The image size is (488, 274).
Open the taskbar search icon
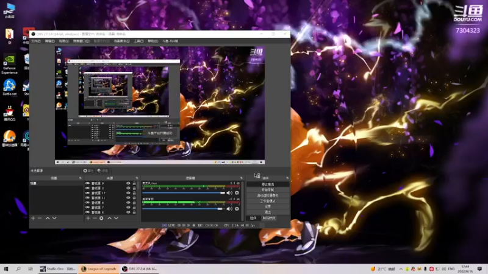(x=18, y=269)
